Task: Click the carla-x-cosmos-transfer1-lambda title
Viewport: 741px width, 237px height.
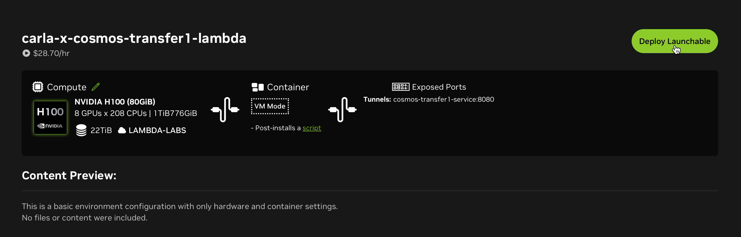Action: tap(134, 38)
